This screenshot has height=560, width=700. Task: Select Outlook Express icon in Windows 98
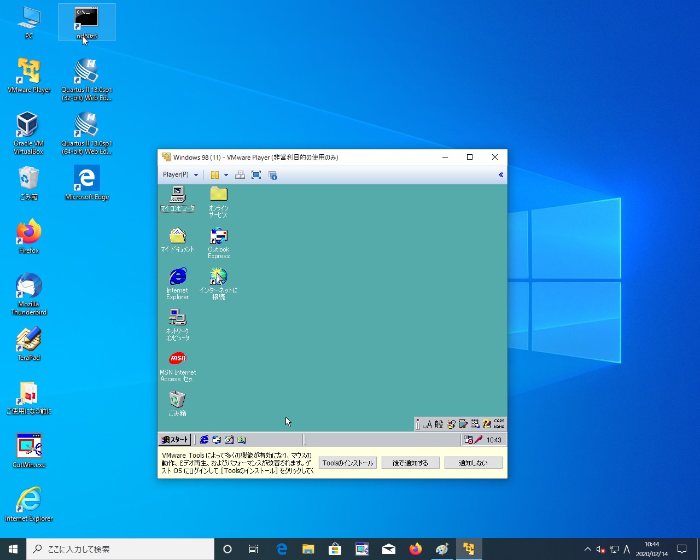click(x=218, y=243)
